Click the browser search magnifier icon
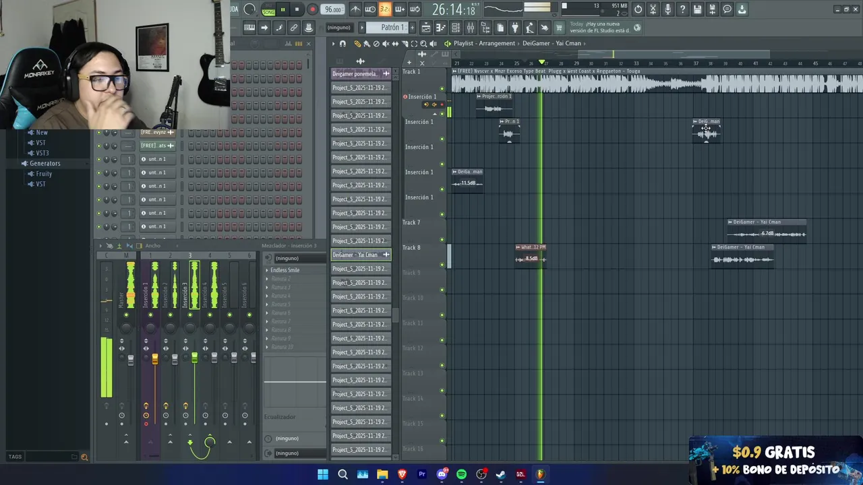863x485 pixels. pyautogui.click(x=84, y=457)
